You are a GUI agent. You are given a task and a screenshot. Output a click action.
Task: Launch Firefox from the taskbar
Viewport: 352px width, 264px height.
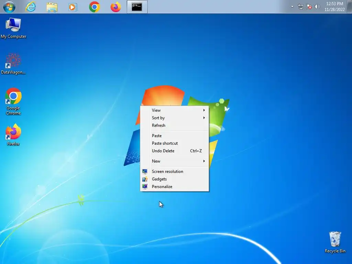(x=115, y=7)
